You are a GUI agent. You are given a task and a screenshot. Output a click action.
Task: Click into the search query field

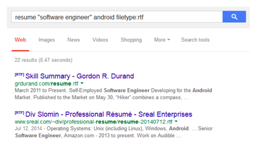117,17
